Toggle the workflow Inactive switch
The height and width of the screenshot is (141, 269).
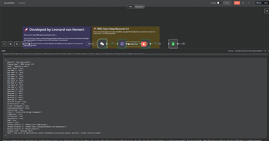pos(219,3)
